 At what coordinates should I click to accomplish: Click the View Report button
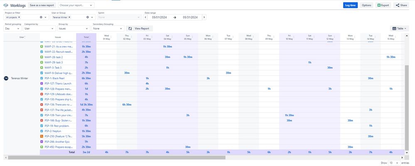(x=140, y=29)
